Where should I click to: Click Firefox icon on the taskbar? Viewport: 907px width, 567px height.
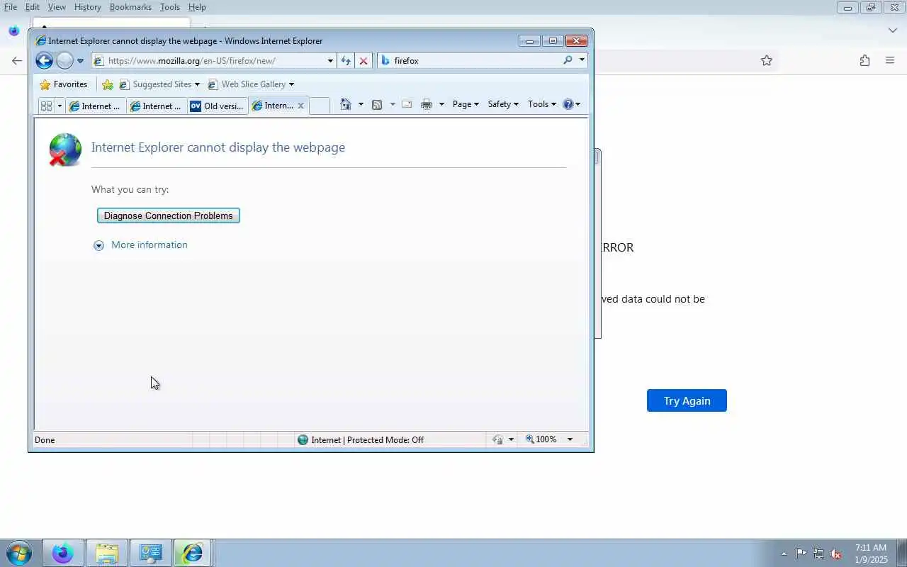tap(63, 553)
